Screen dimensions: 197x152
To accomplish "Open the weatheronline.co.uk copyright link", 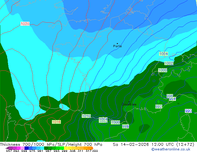I will pyautogui.click(x=171, y=149).
